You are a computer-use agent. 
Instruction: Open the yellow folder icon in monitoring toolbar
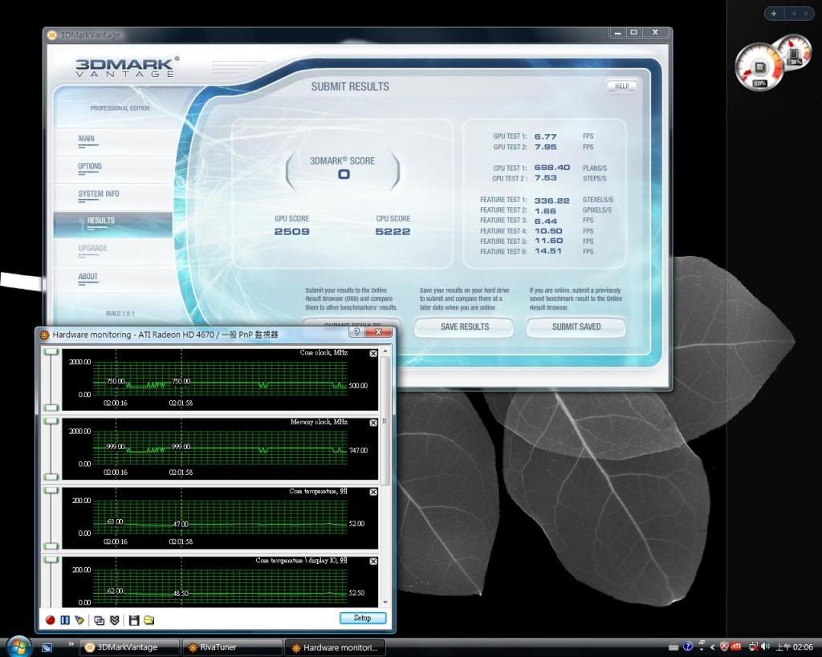(x=149, y=620)
